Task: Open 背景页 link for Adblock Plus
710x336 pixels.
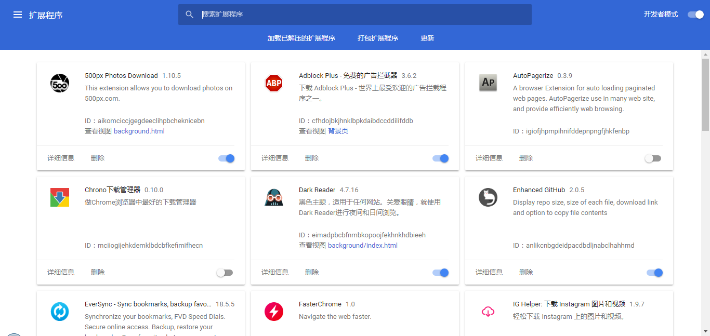Action: click(338, 131)
